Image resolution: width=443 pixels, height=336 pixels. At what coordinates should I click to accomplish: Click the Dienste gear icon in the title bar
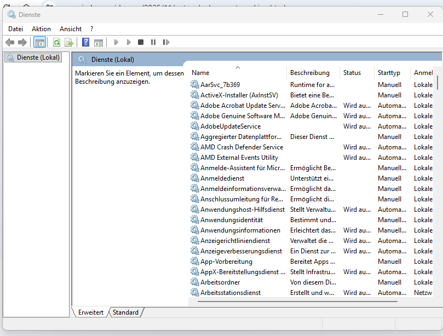pos(11,14)
